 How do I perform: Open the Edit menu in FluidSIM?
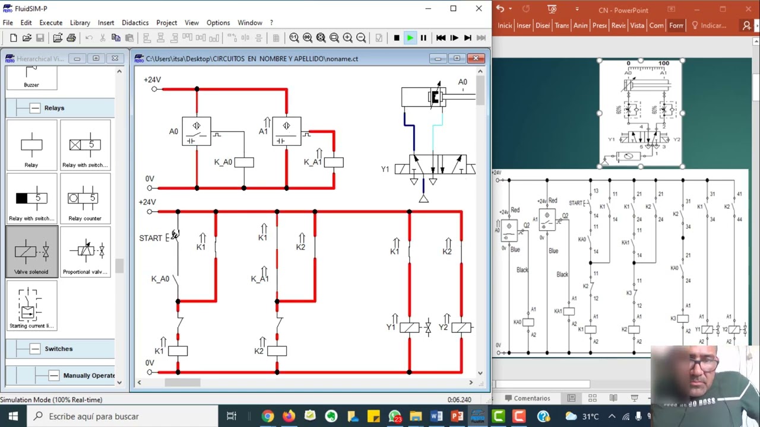(26, 23)
